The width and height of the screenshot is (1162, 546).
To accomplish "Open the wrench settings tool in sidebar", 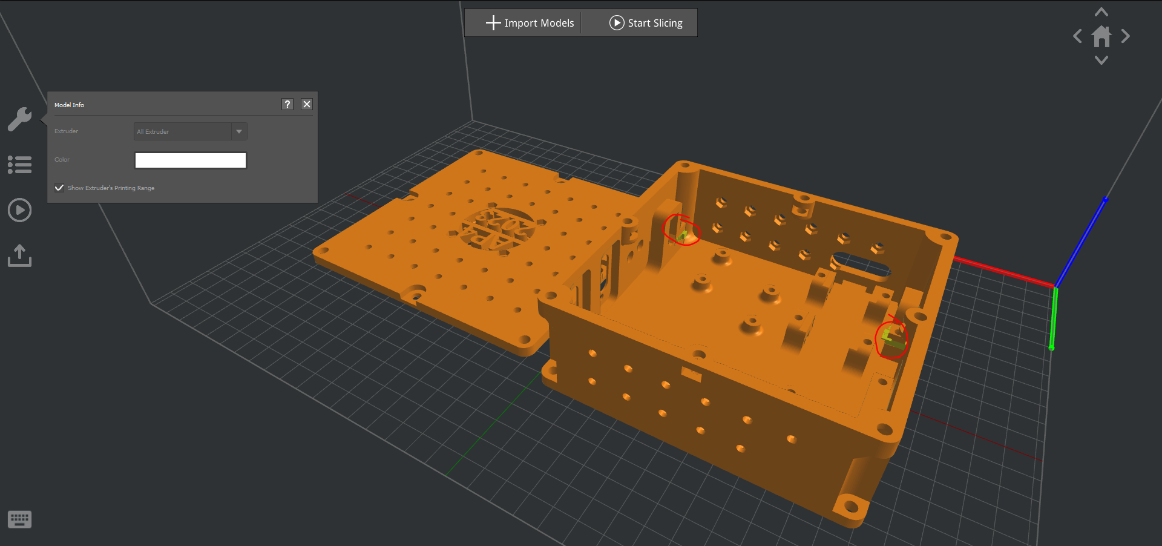I will (19, 119).
